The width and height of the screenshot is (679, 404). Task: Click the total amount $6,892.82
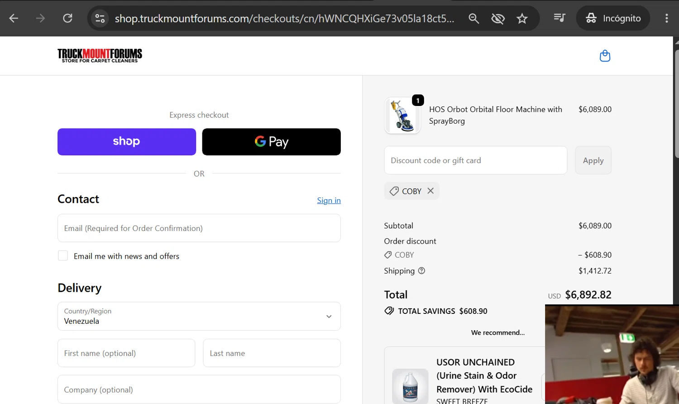(588, 295)
